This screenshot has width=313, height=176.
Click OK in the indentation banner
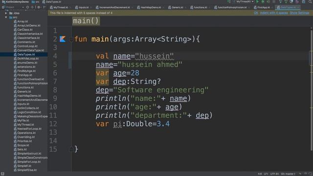pos(256,13)
